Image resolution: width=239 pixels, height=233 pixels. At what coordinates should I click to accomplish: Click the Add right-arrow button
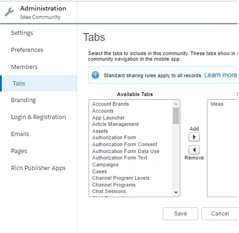click(194, 137)
